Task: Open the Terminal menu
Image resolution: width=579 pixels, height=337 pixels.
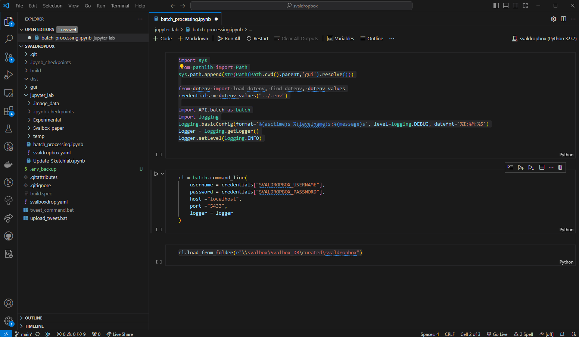Action: point(120,6)
